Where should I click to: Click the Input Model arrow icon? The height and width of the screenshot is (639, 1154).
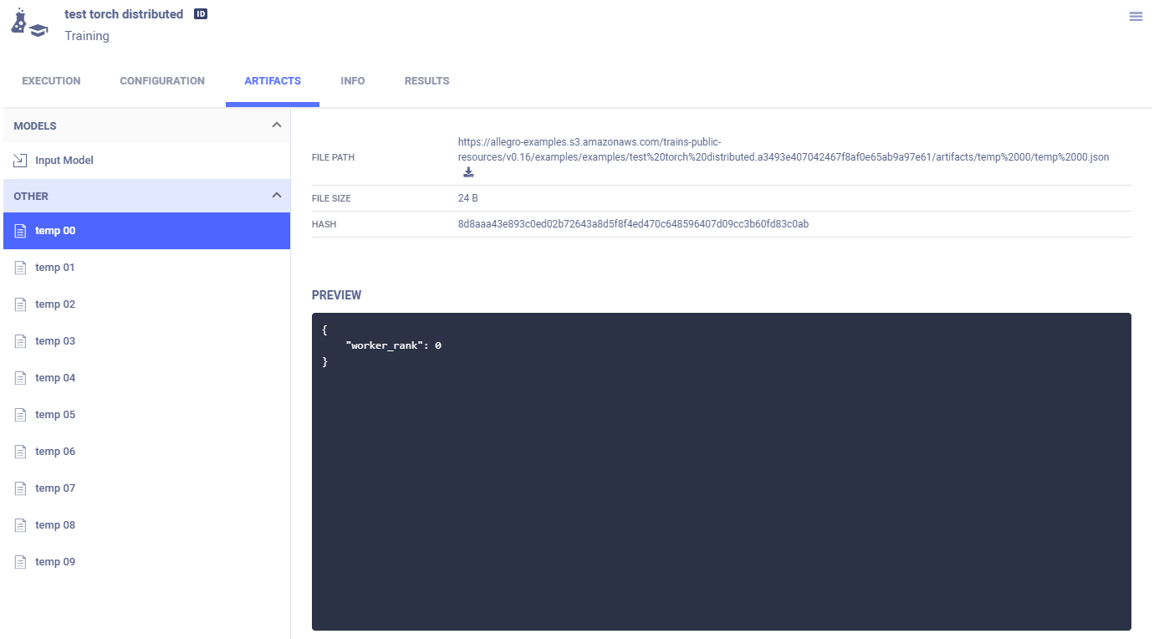tap(21, 161)
